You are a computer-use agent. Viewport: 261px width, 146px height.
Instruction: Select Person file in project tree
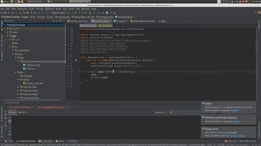point(31,69)
